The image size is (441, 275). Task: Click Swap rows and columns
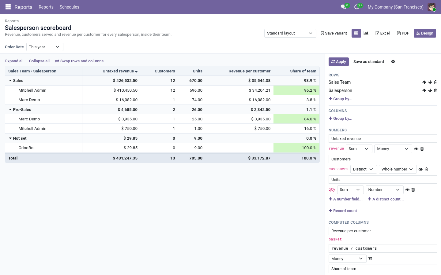(x=79, y=61)
